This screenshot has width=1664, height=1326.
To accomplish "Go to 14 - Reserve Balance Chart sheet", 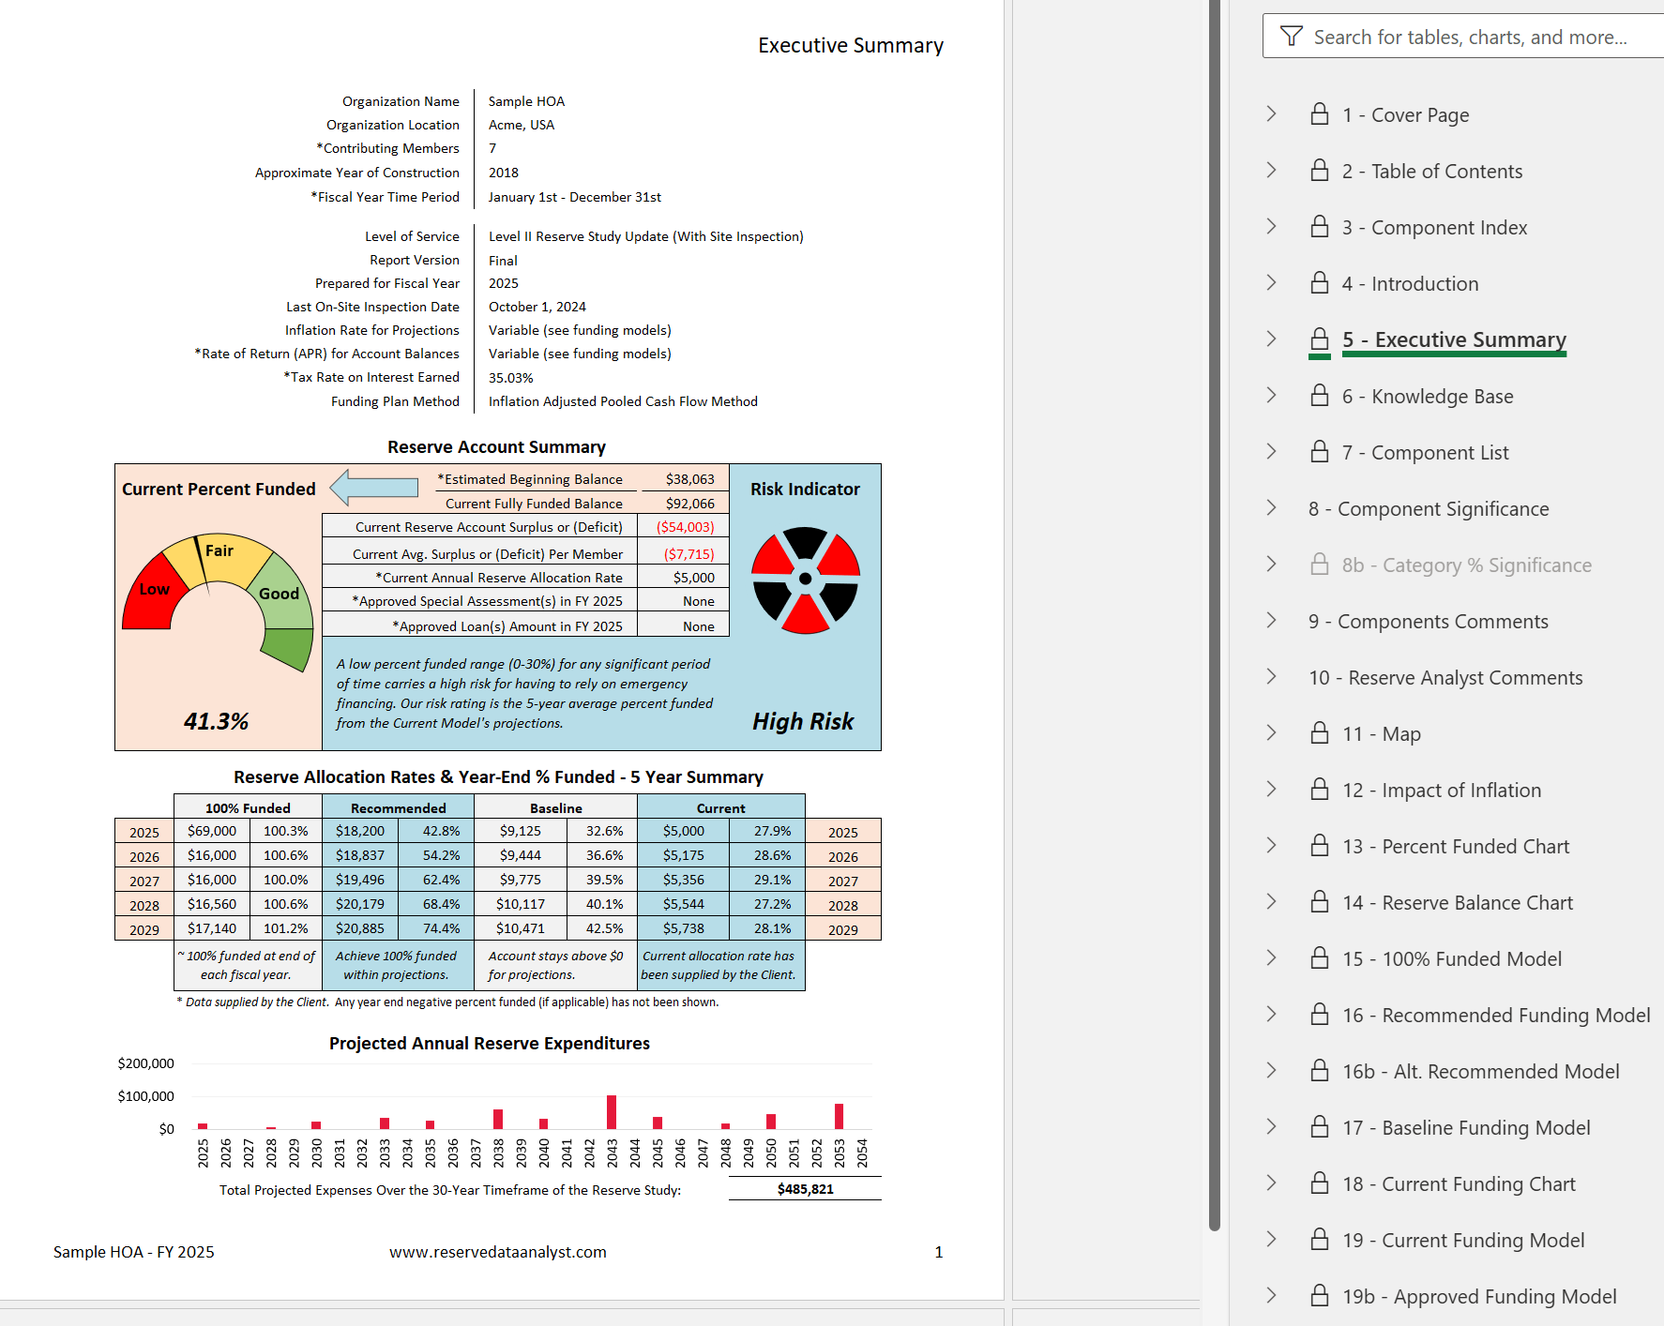I will tap(1476, 903).
